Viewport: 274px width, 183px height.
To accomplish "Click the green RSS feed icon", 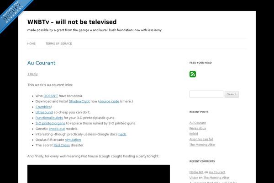I will click(x=193, y=74).
